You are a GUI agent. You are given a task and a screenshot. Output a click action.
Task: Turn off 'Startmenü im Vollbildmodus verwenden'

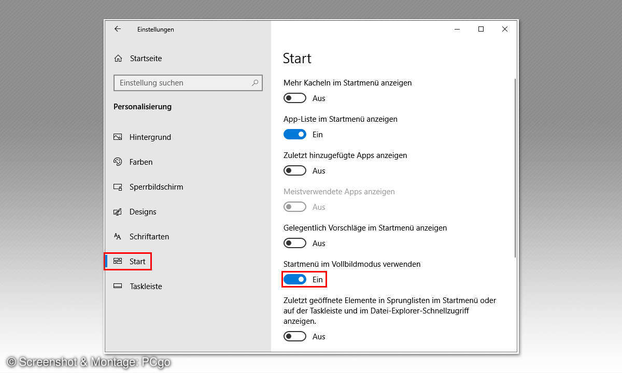tap(295, 280)
